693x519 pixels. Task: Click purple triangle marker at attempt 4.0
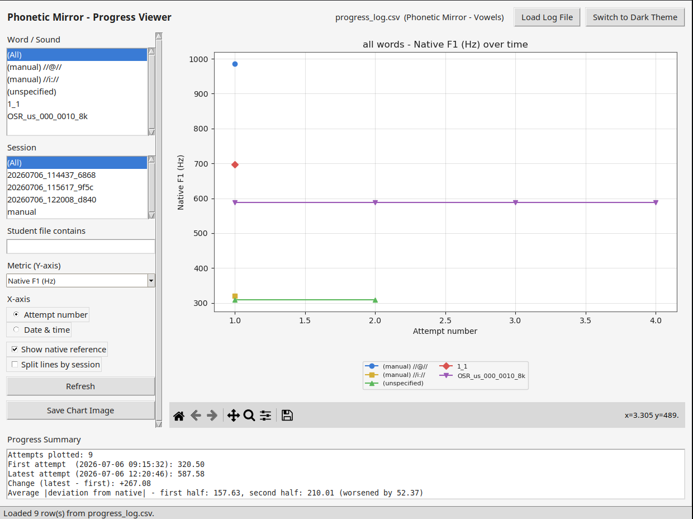[656, 202]
